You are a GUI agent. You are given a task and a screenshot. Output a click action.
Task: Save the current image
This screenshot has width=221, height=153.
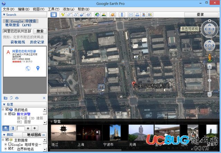[144, 15]
